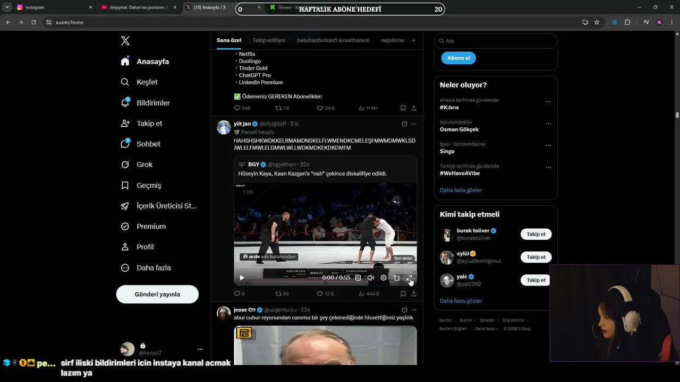Screen dimensions: 680x382
Task: Show more trends under Neler oluyor
Action: (461, 190)
